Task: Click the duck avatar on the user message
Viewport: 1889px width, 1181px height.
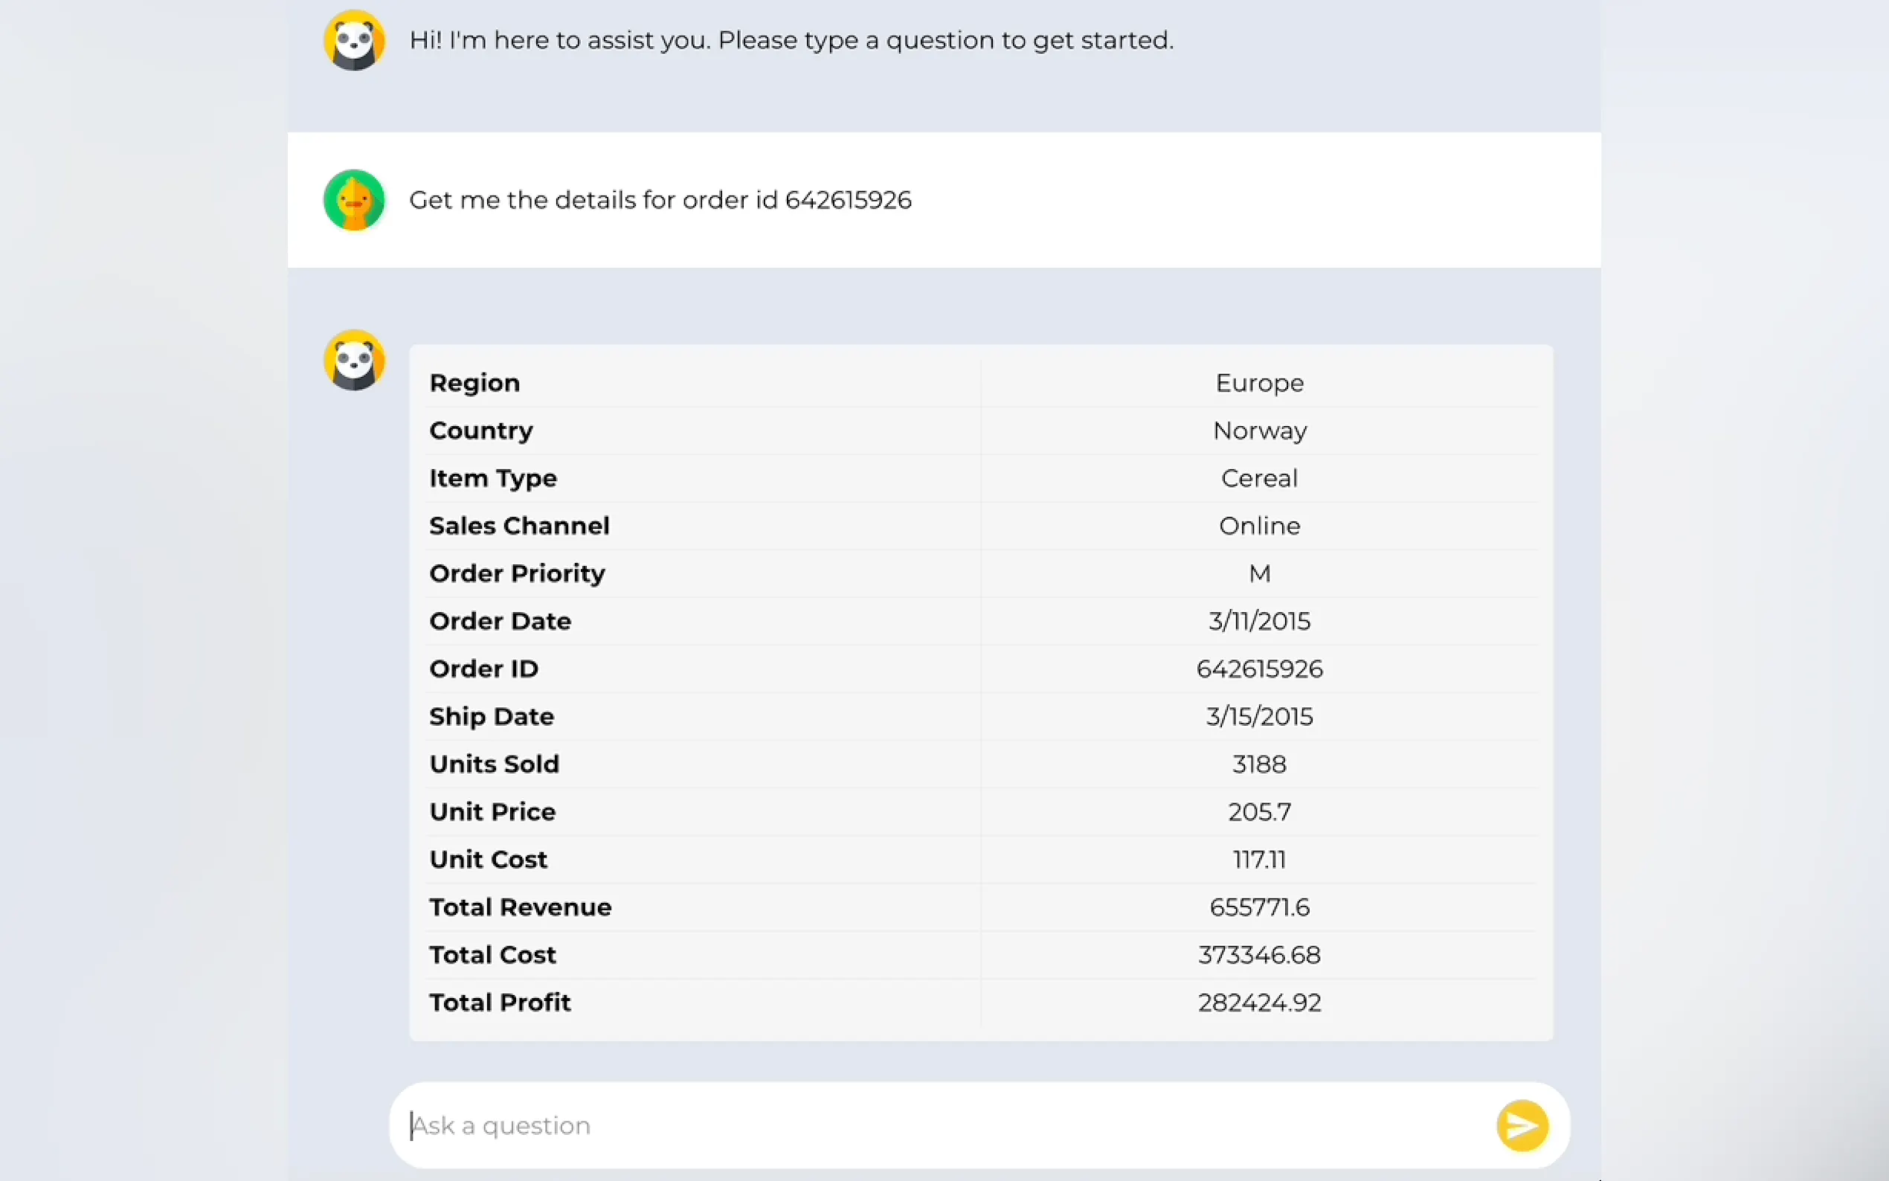Action: click(355, 200)
